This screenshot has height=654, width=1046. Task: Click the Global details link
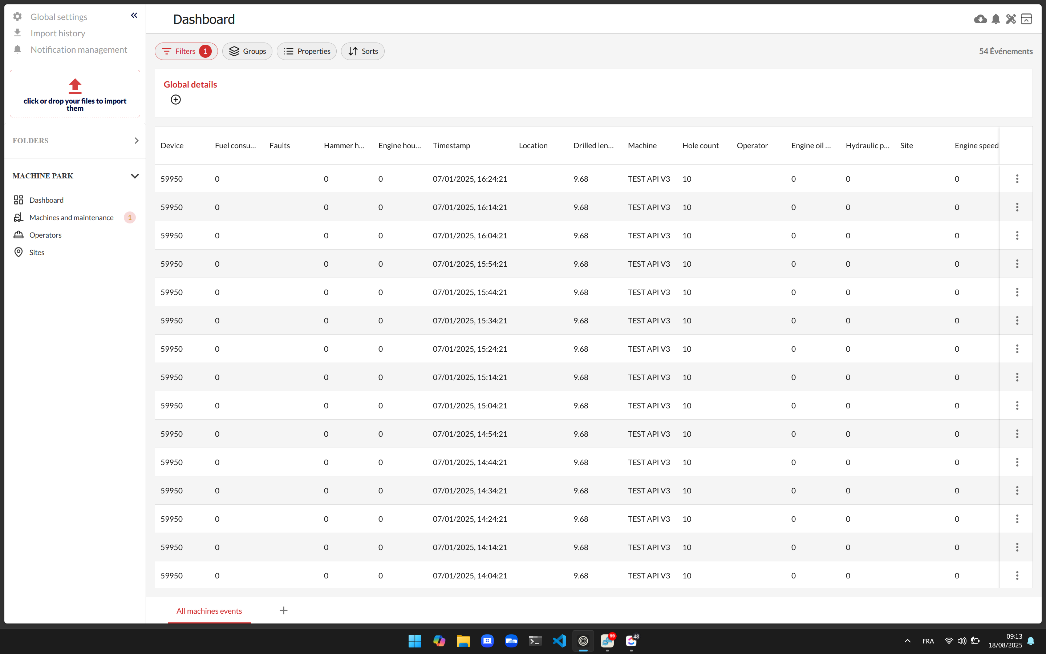click(x=190, y=84)
